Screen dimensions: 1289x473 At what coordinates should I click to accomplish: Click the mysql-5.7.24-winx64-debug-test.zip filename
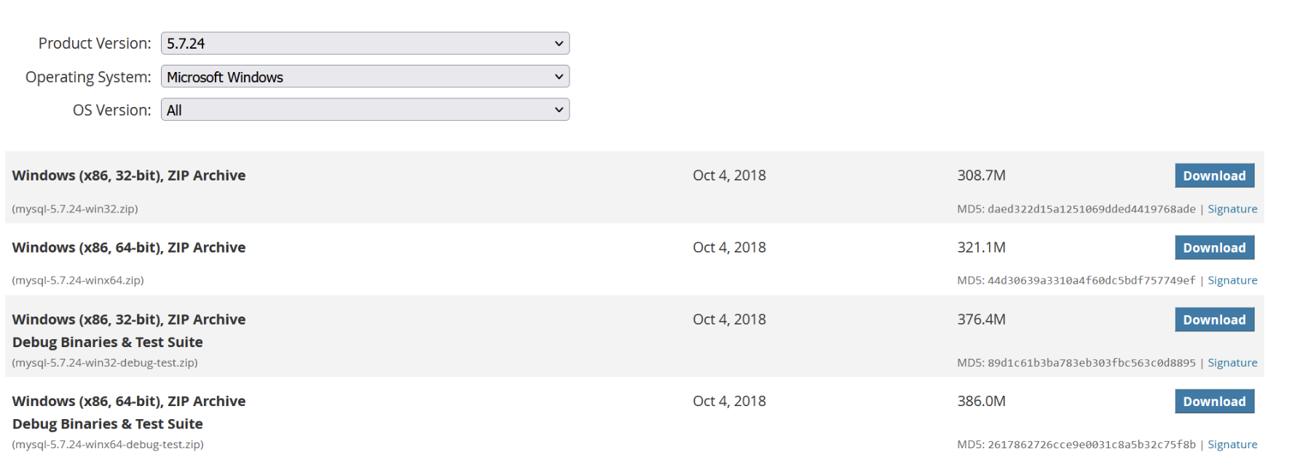pos(108,445)
